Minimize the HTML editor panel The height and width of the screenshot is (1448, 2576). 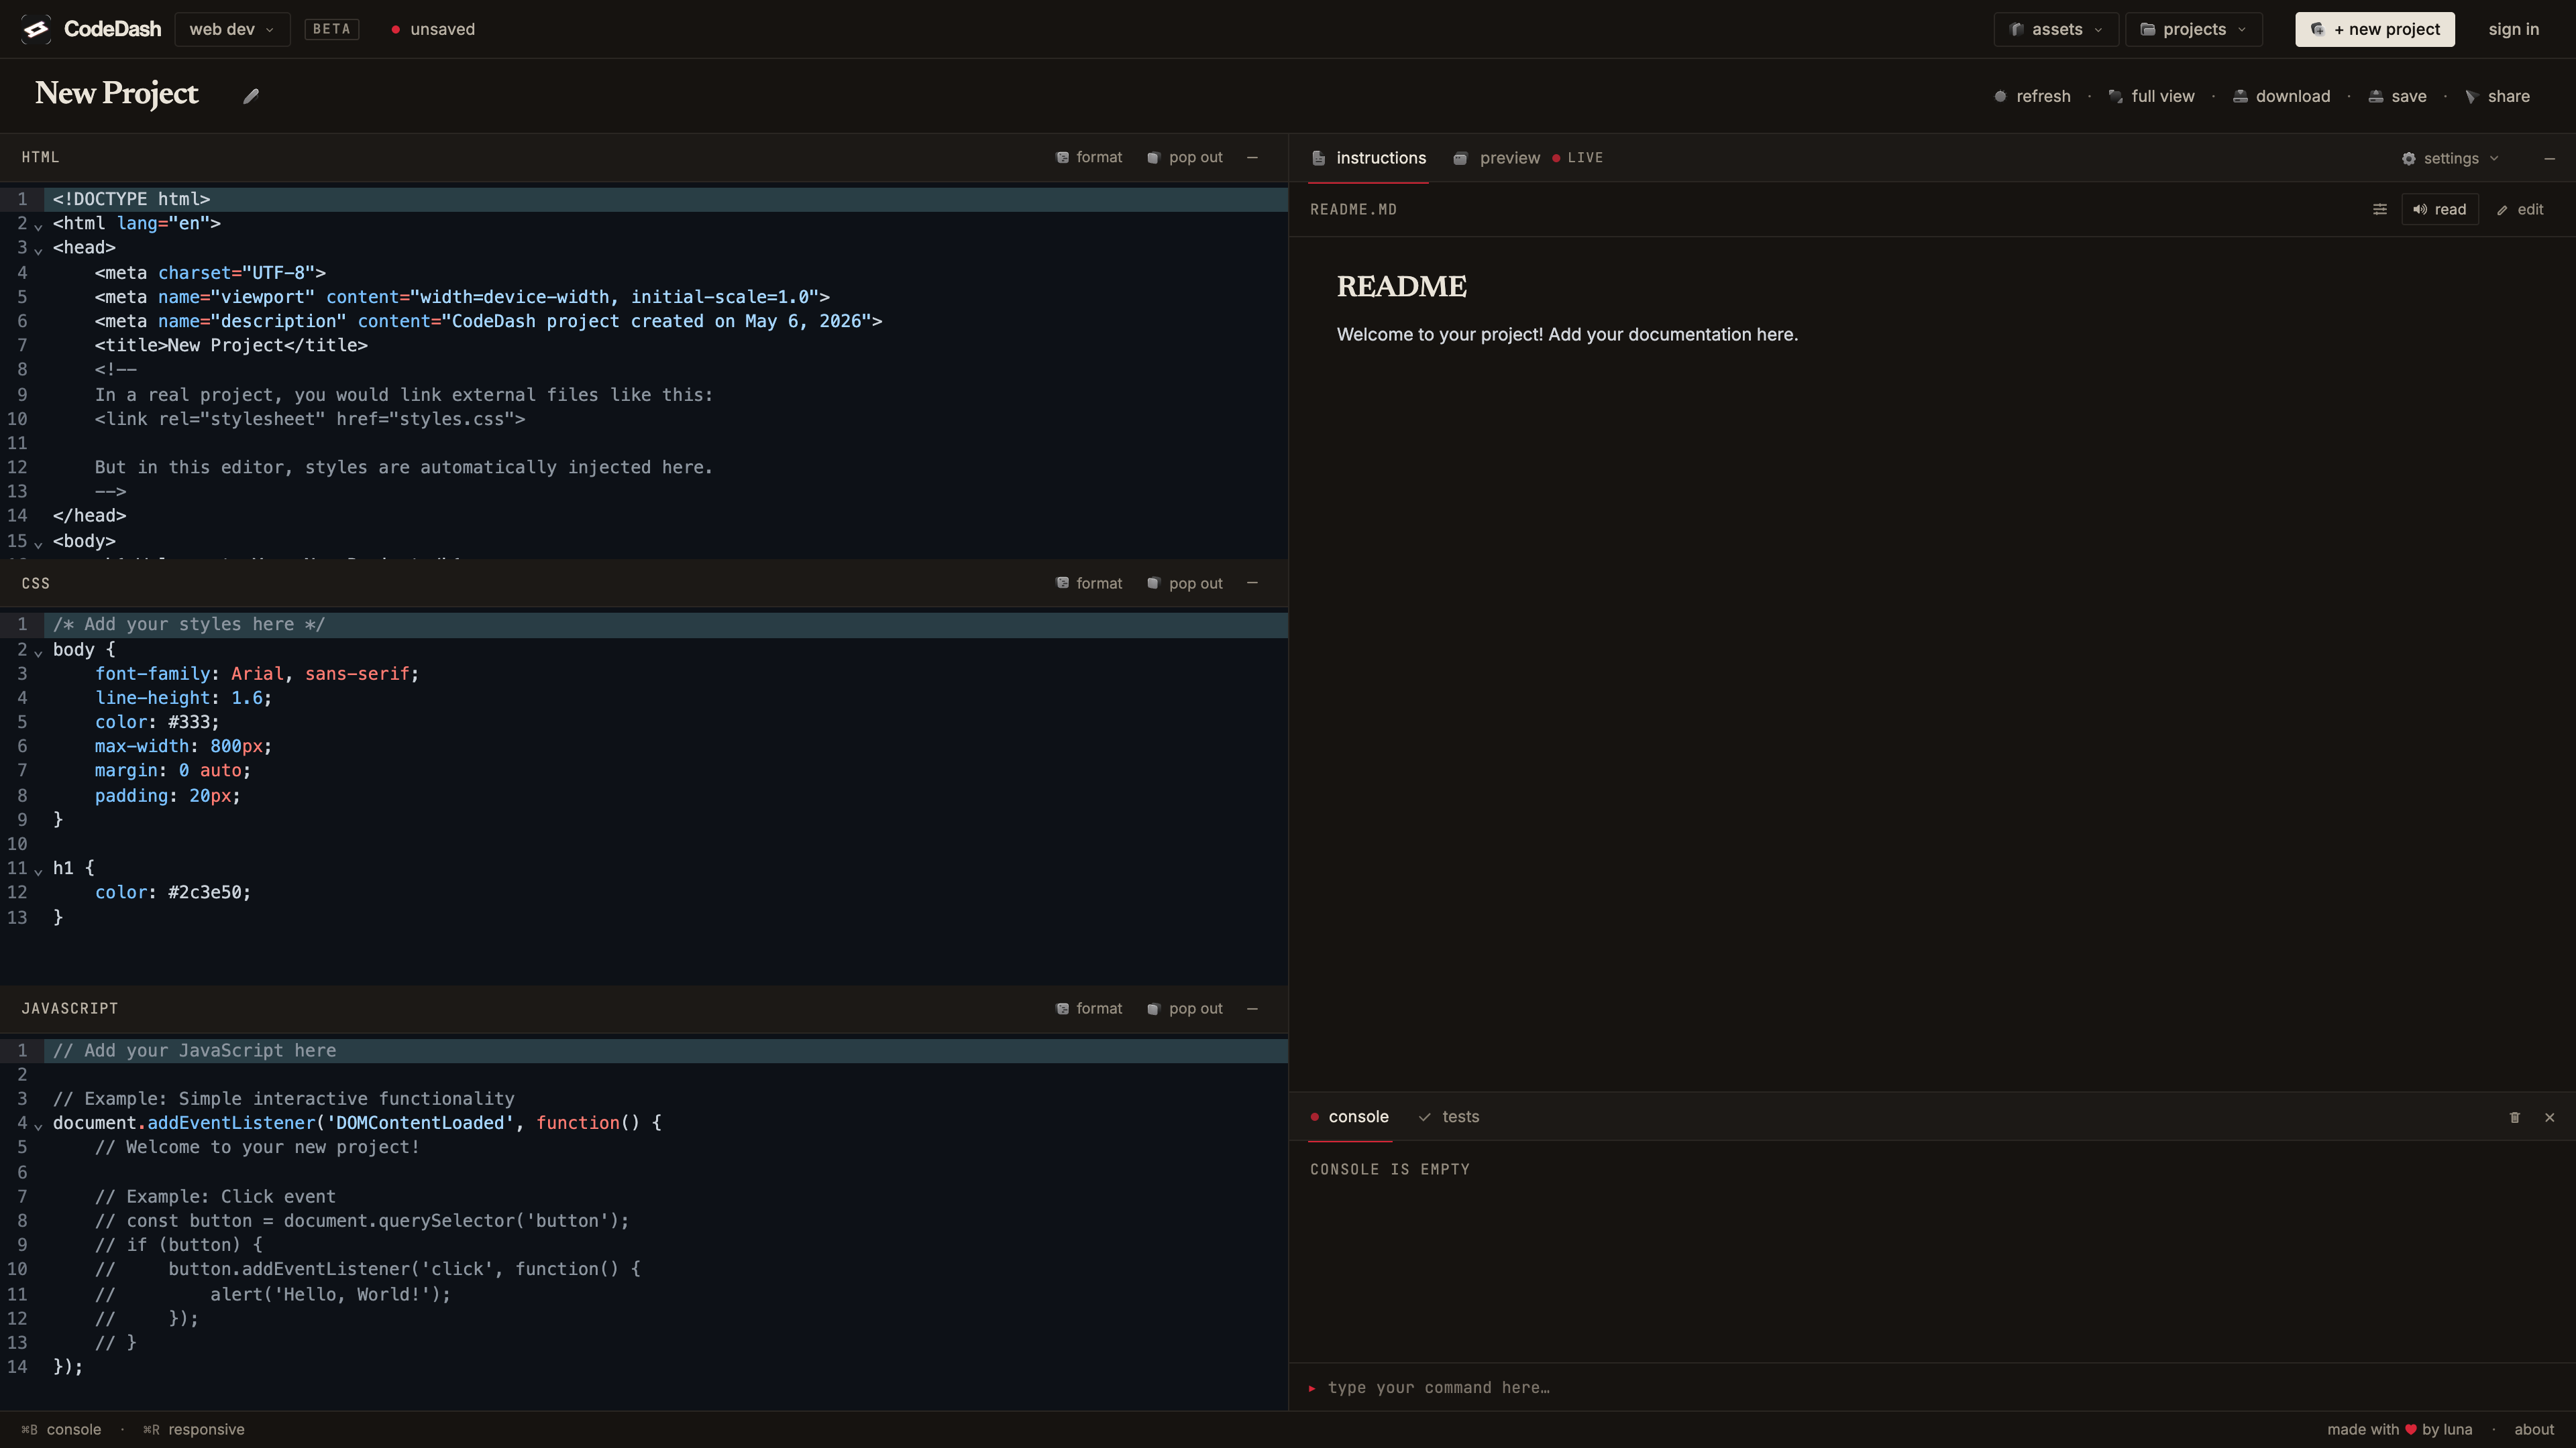(1252, 157)
